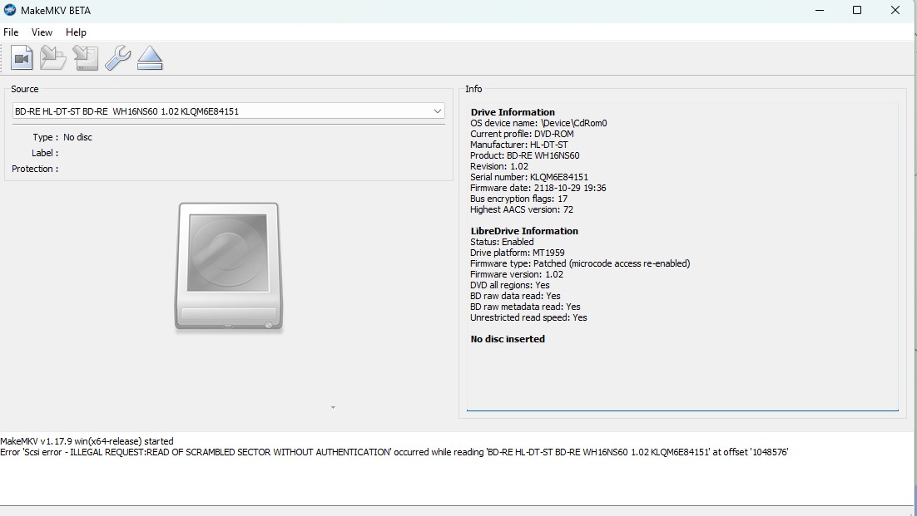Click the 'No disc inserted' message
Viewport: 917px width, 516px height.
pyautogui.click(x=508, y=339)
